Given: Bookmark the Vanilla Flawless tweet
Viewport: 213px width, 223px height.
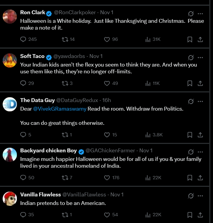Looking at the screenshot, I should pyautogui.click(x=190, y=215).
